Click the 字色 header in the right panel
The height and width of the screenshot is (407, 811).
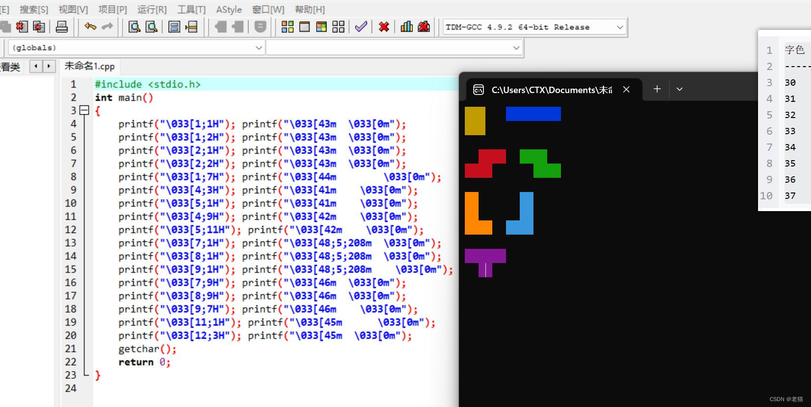[x=794, y=49]
